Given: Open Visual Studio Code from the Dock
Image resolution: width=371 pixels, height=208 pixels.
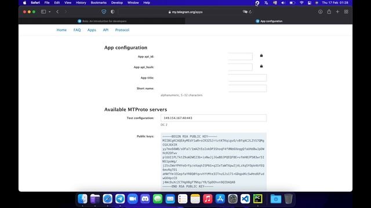Looking at the screenshot, I should coord(245,199).
